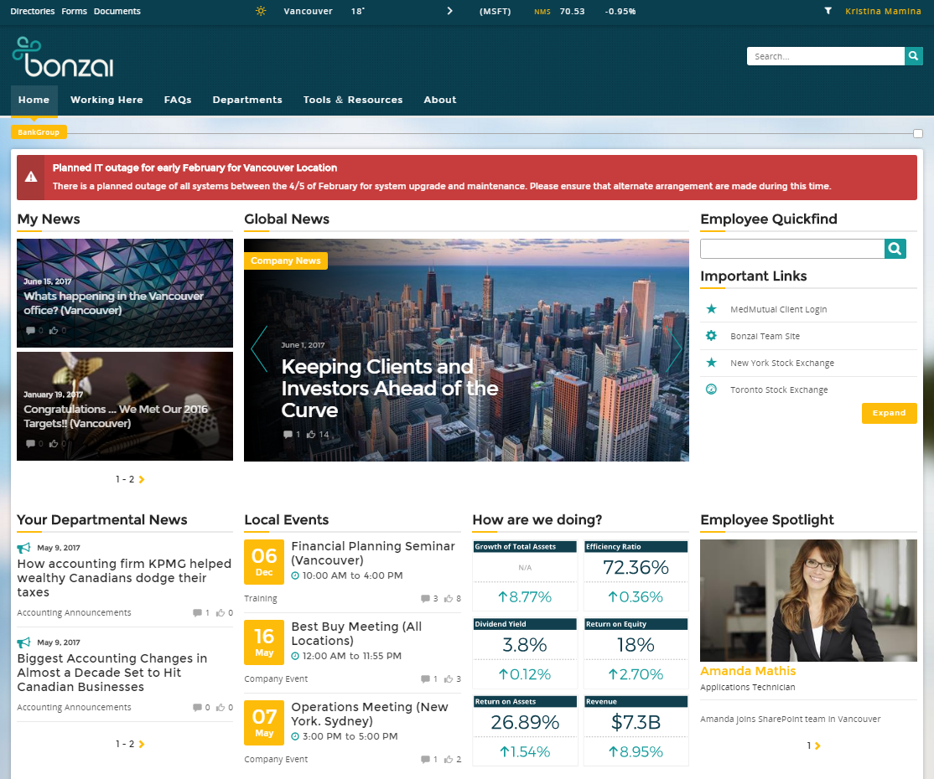
Task: Click gear icon next to Bonzai Team Site
Action: pos(712,336)
